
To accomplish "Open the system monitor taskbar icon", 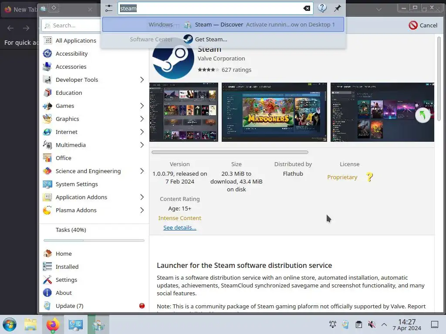I will tap(76, 324).
